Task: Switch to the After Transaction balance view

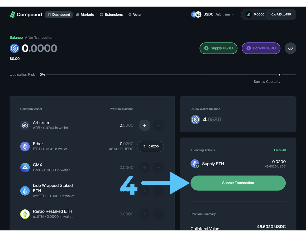Action: pos(39,38)
